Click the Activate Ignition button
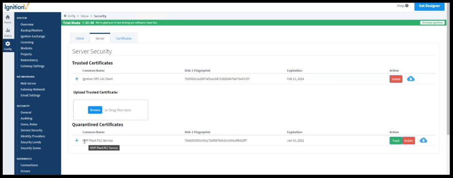The image size is (453, 178). [432, 23]
